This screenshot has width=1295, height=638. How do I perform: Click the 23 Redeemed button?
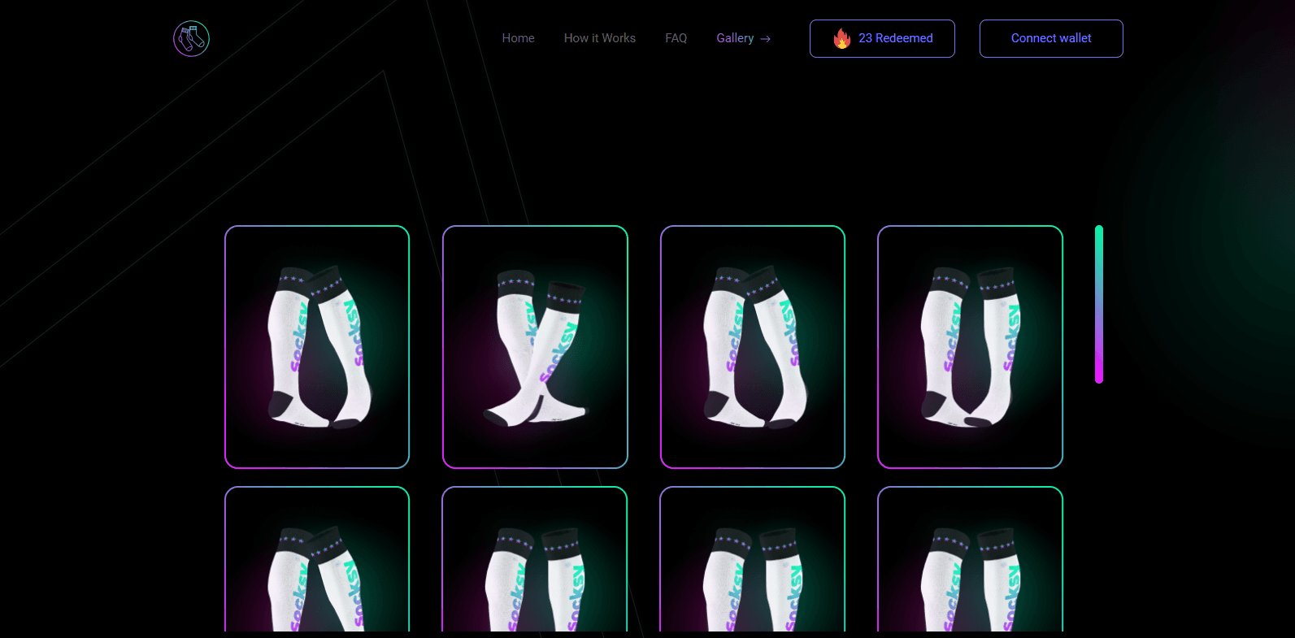pos(882,38)
